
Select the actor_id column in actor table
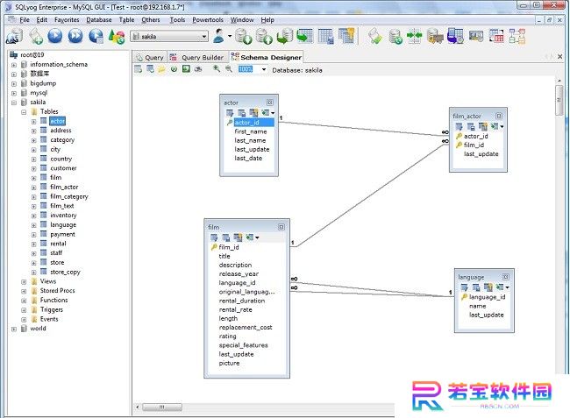[x=253, y=123]
